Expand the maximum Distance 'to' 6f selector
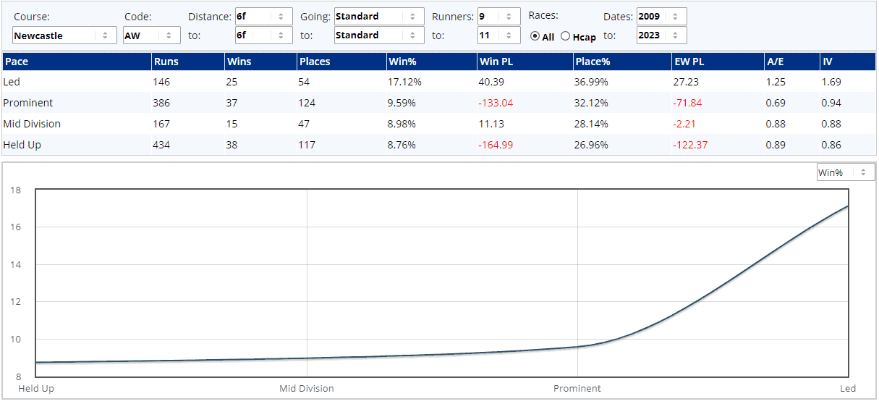The width and height of the screenshot is (879, 404). 263,35
